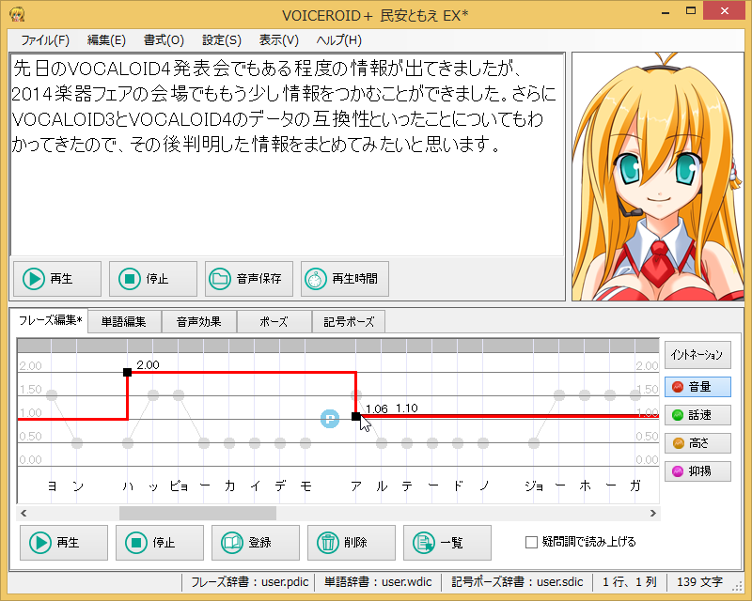The height and width of the screenshot is (601, 752).
Task: Minimize the VOICEROID window
Action: point(666,11)
